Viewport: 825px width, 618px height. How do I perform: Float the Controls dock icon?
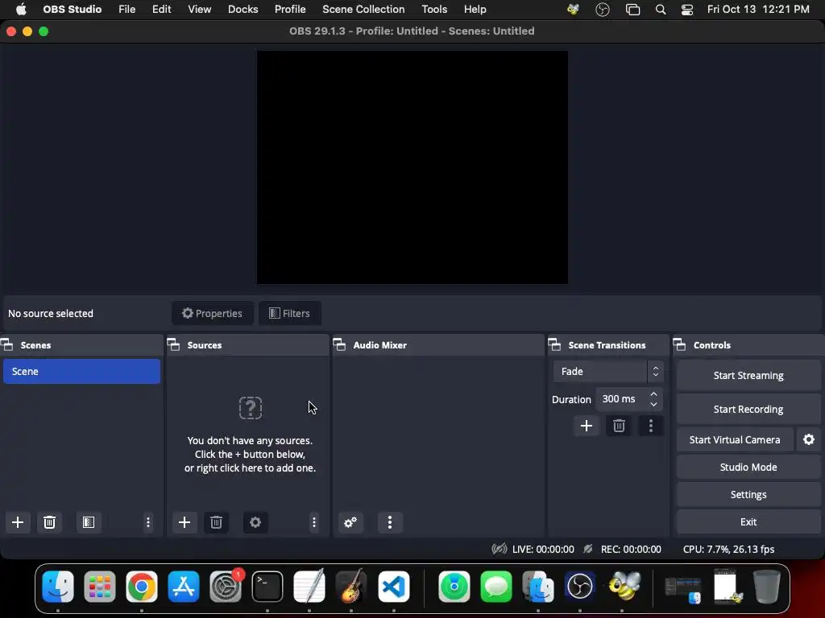(x=680, y=344)
